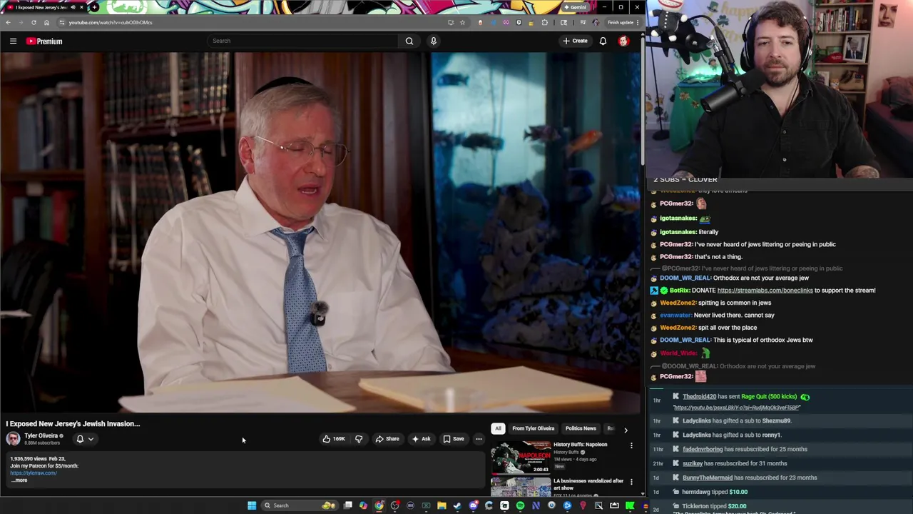Viewport: 913px width, 514px height.
Task: Select Politics News chip
Action: (581, 428)
